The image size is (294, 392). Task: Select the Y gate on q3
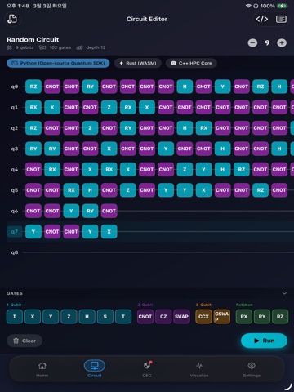[x=166, y=149]
